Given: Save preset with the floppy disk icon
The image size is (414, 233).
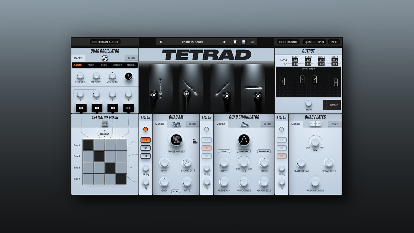Looking at the screenshot, I should click(x=244, y=42).
